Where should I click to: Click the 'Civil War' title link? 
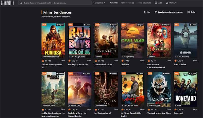[125, 64]
